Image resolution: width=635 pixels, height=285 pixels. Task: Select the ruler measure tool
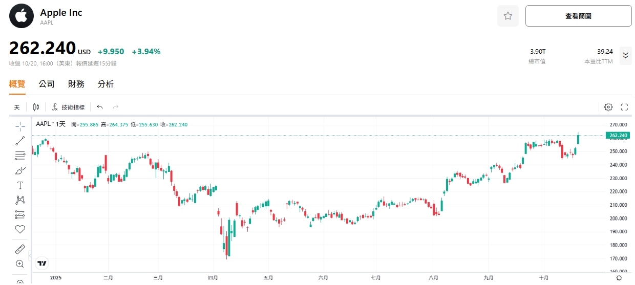pyautogui.click(x=20, y=249)
